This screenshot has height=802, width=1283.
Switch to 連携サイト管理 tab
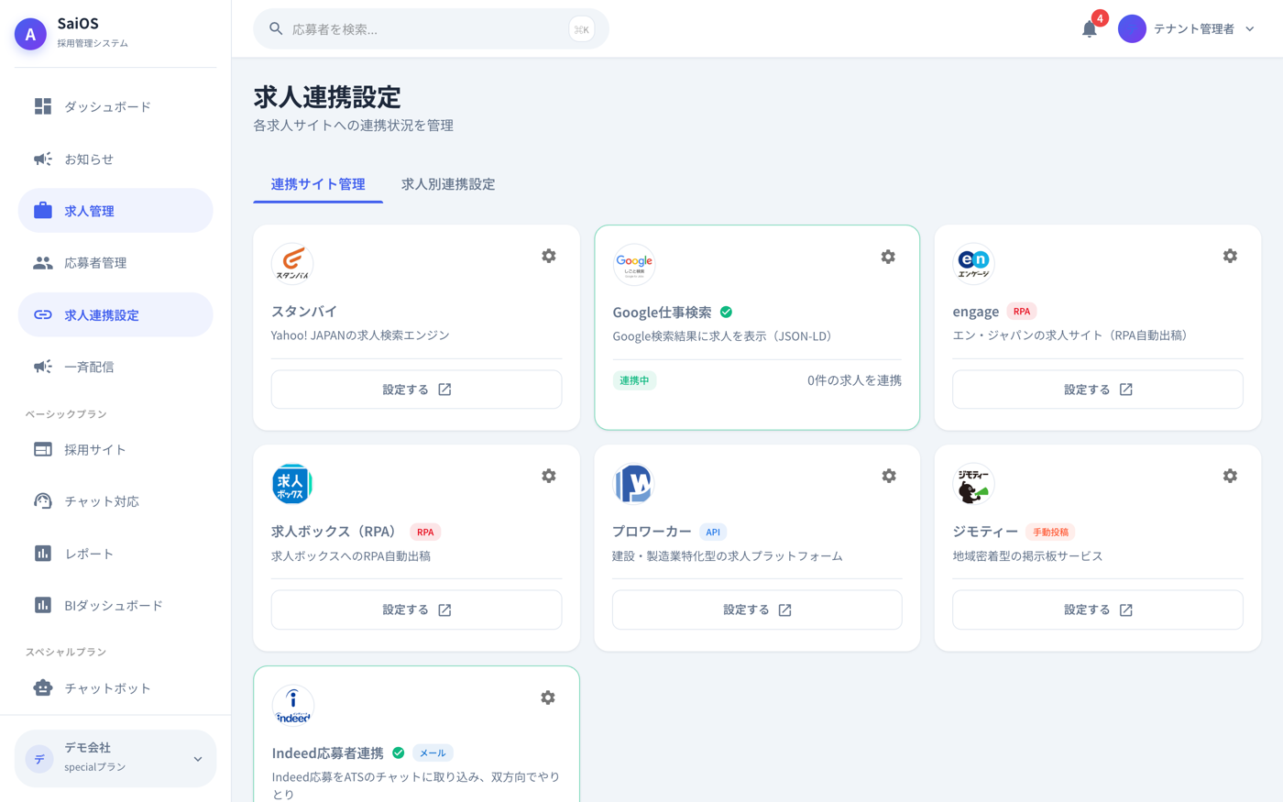coord(318,184)
